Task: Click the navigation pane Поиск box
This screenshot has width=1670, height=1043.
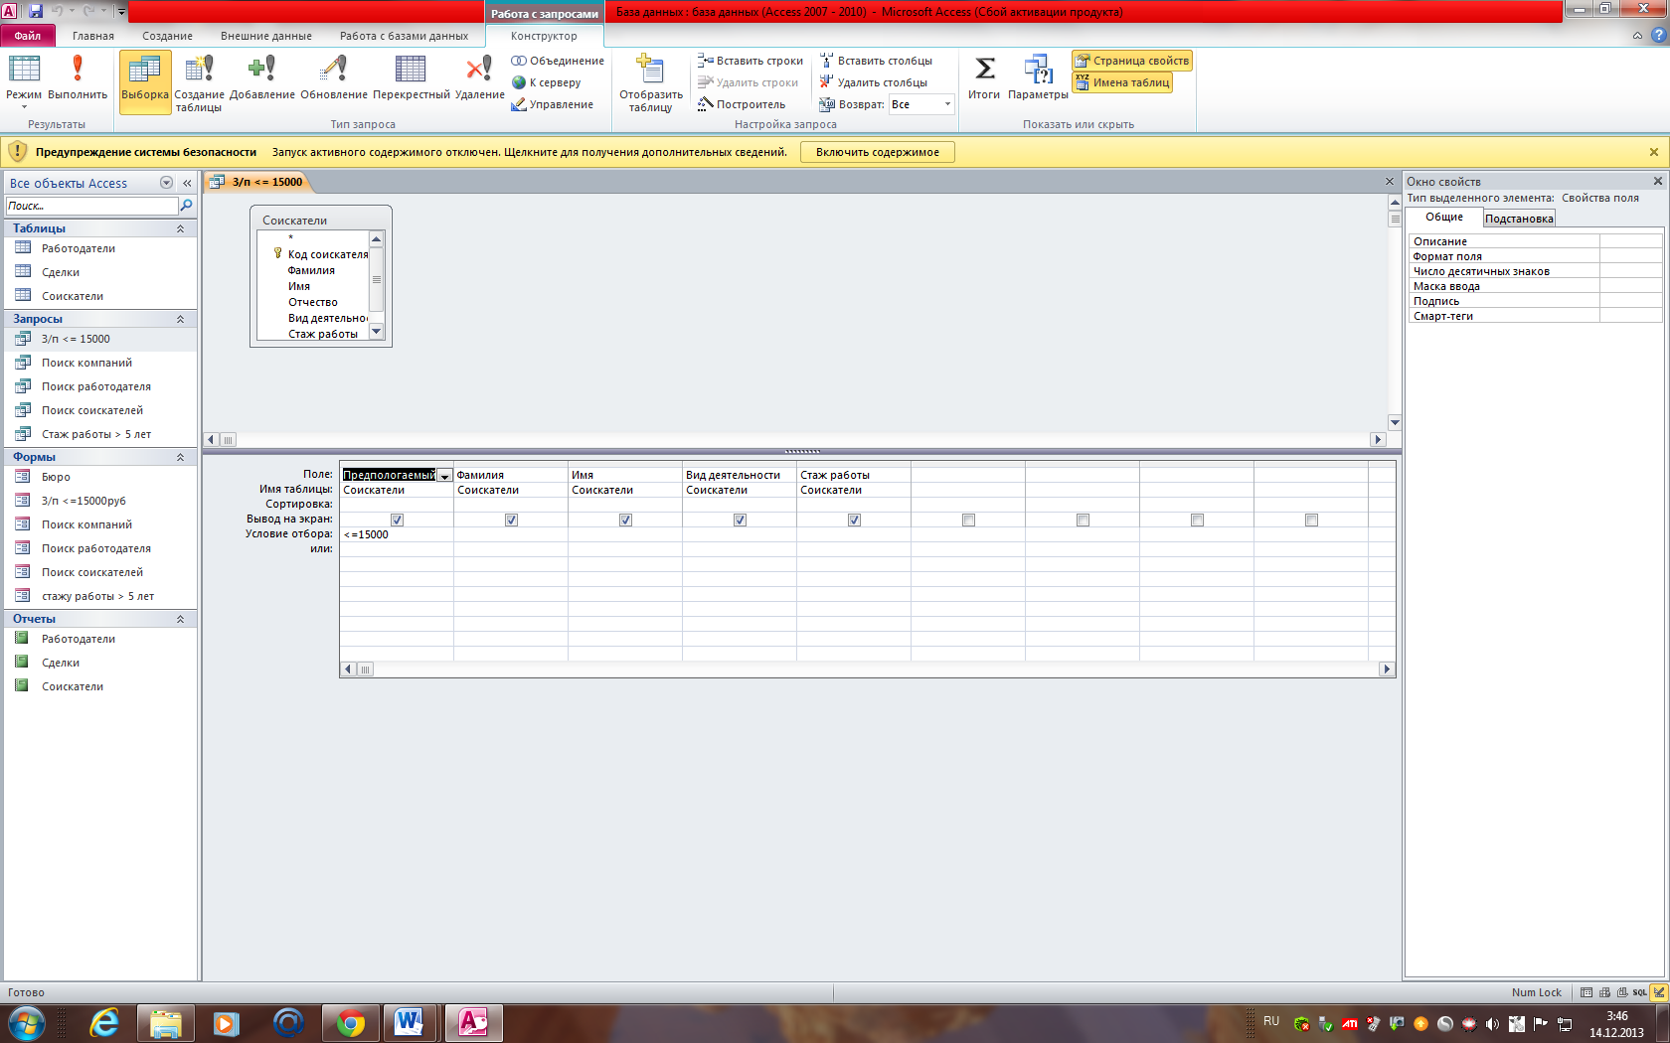Action: click(x=91, y=206)
